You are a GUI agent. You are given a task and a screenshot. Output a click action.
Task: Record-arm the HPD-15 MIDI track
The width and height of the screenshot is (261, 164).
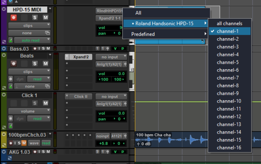(x=14, y=18)
